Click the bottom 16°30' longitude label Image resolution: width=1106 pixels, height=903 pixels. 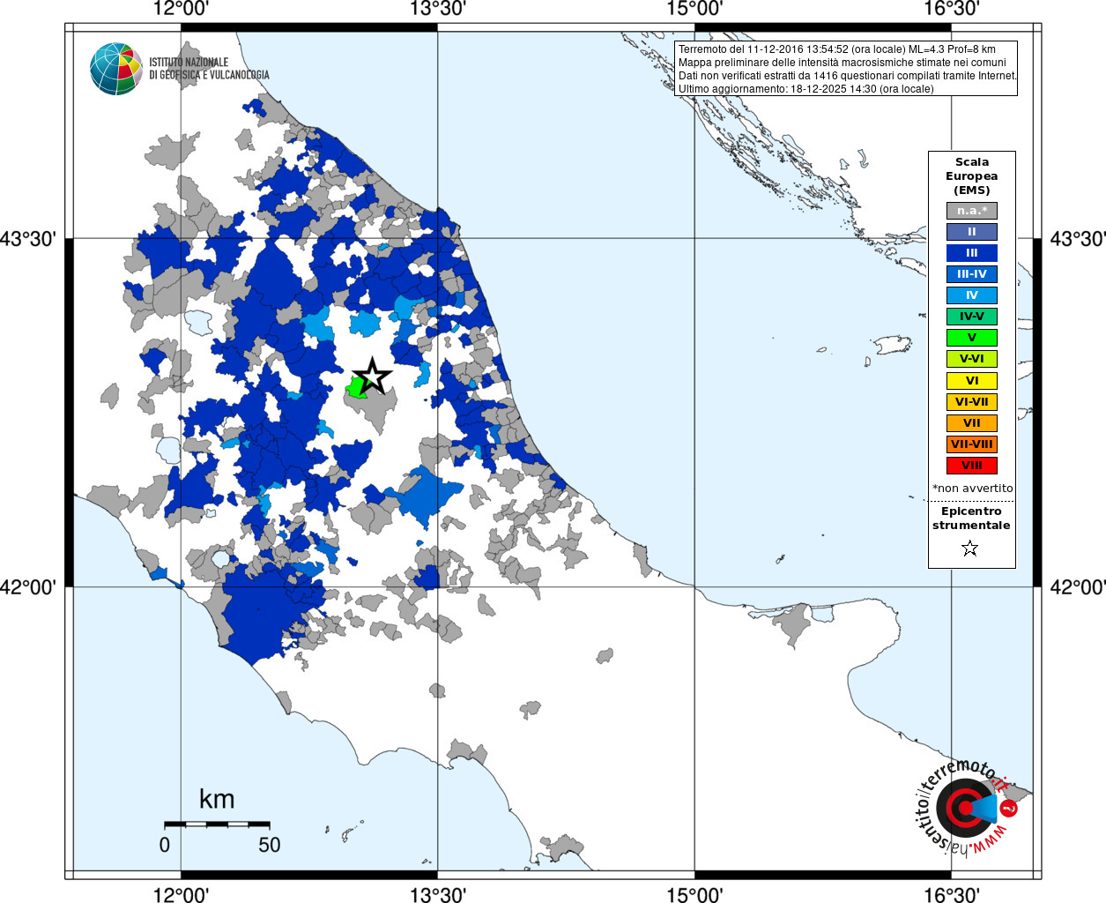point(952,894)
